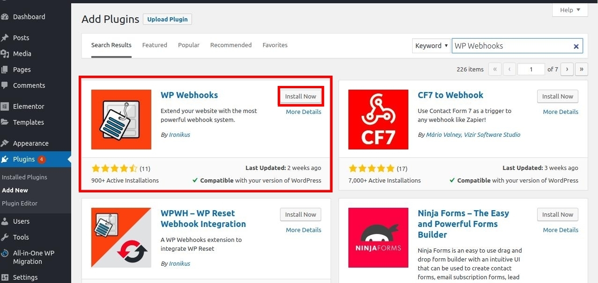Open the Ninja Forms title link
The image size is (598, 283).
(463, 224)
